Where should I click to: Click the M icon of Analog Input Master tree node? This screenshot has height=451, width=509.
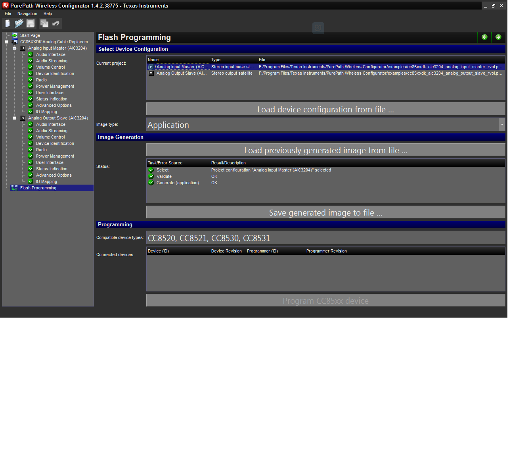[x=23, y=48]
